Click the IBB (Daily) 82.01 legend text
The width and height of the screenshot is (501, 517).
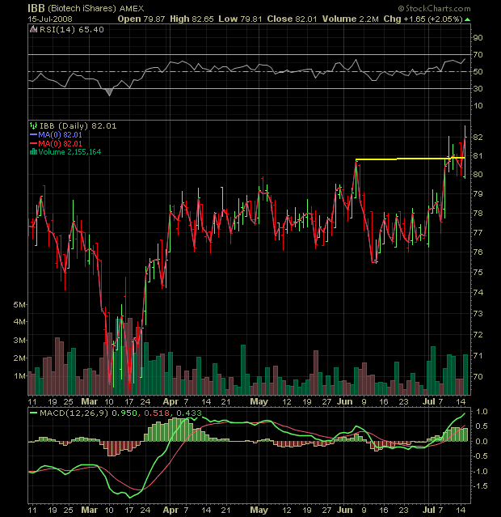(78, 126)
